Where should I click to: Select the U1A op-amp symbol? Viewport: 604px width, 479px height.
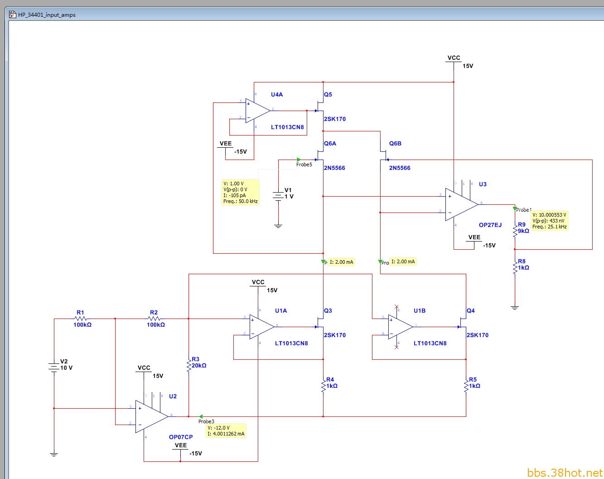click(262, 327)
